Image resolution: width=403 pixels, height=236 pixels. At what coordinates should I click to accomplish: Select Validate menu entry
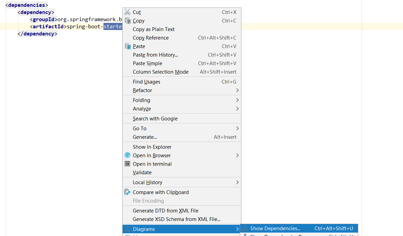coord(142,173)
